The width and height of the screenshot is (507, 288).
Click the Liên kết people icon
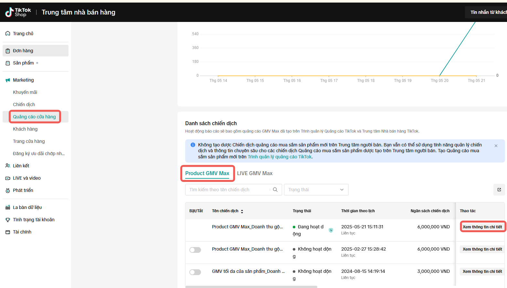8,166
